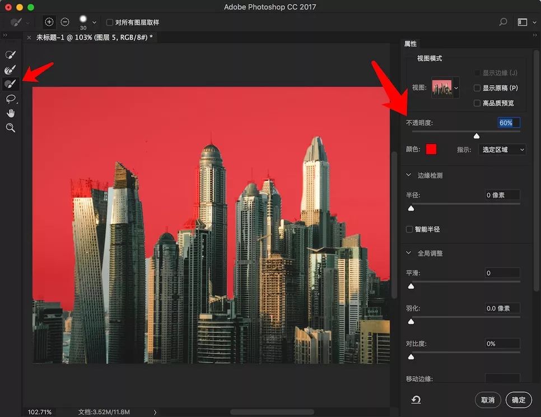This screenshot has height=417, width=541.
Task: Select the Zoom tool
Action: click(11, 128)
